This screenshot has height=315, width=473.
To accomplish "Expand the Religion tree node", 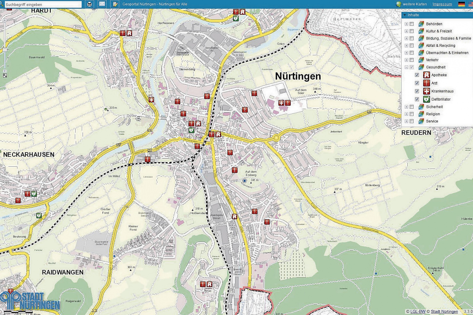I will (406, 114).
